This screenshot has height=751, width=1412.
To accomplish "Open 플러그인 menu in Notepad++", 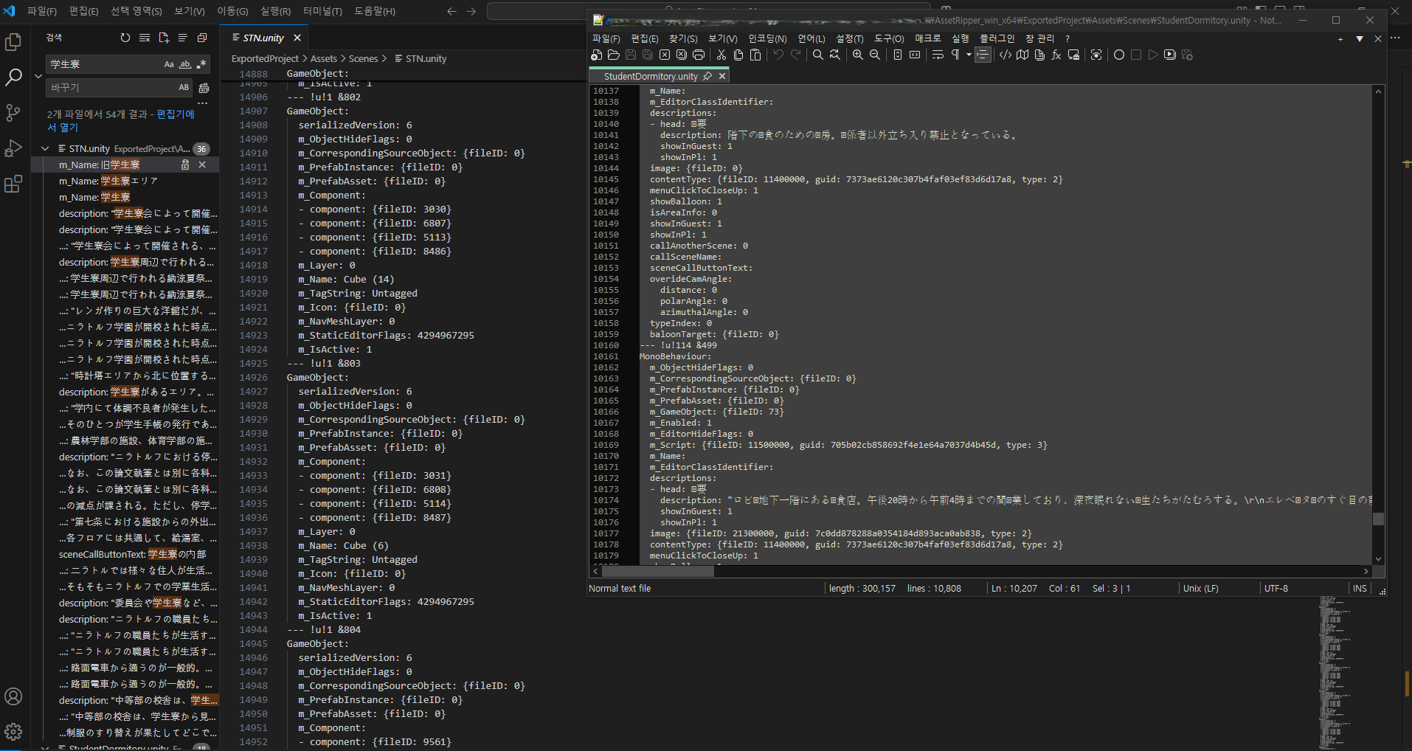I will coord(997,38).
